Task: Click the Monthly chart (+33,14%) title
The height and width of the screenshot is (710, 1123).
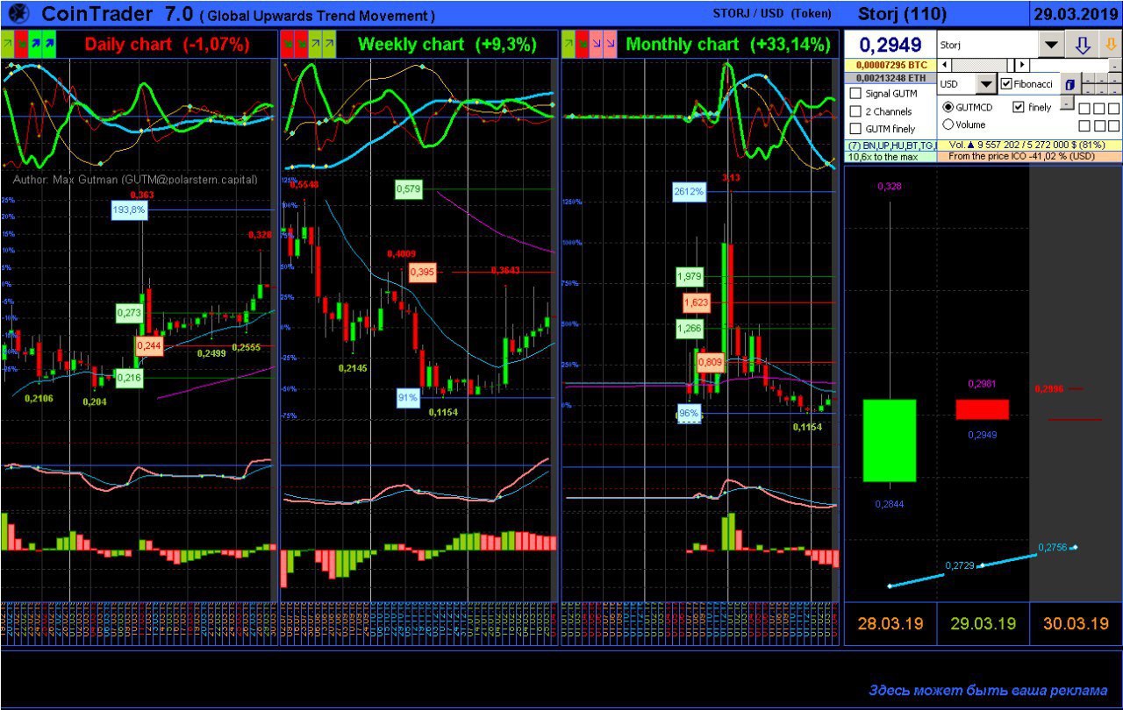Action: pos(728,45)
